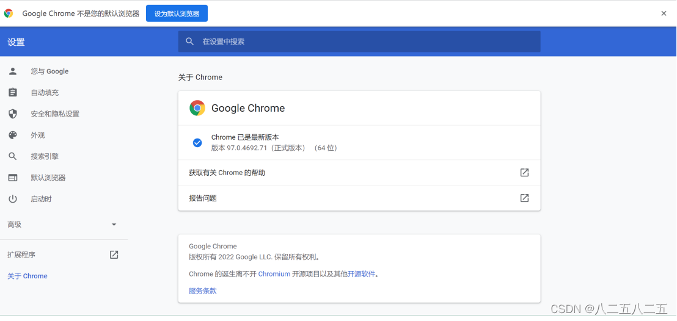Click the palette icon for 外观
This screenshot has width=677, height=321.
12,135
